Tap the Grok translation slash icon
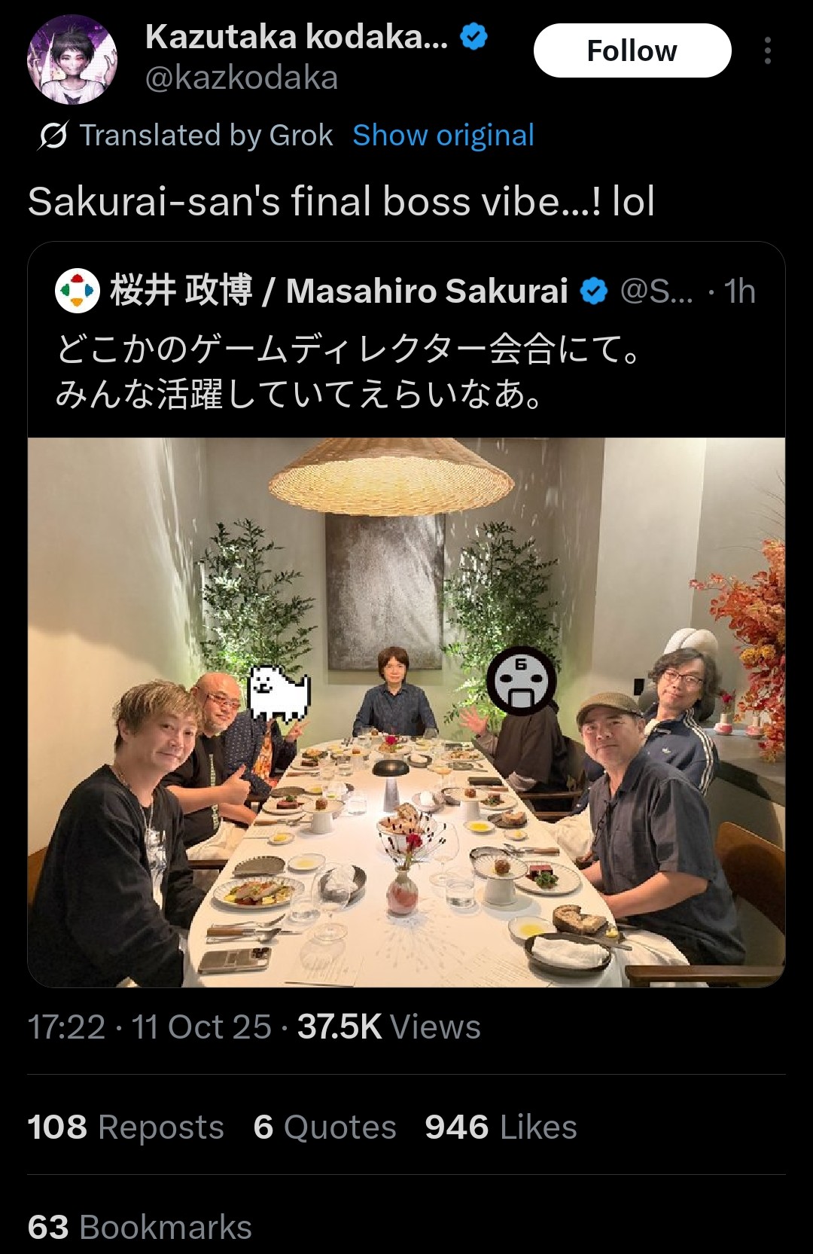Image resolution: width=813 pixels, height=1254 pixels. tap(53, 136)
